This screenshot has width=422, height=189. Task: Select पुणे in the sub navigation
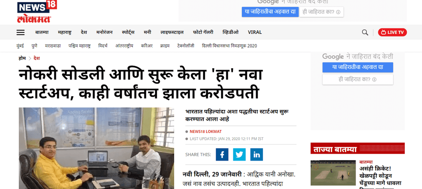tap(35, 46)
